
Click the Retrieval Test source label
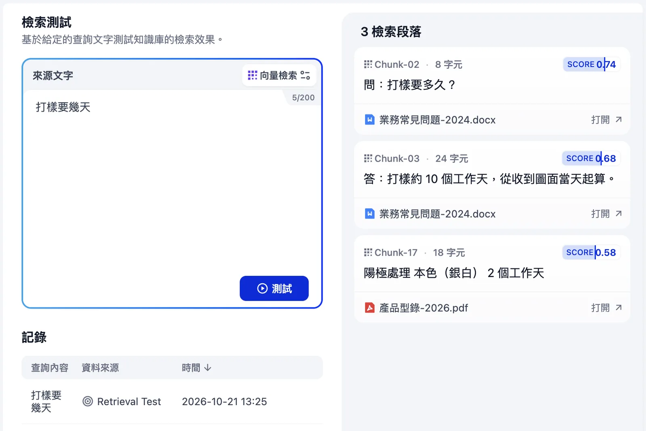point(129,402)
